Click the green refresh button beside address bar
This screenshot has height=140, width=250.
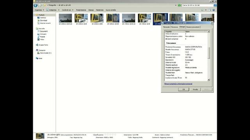click(179, 5)
